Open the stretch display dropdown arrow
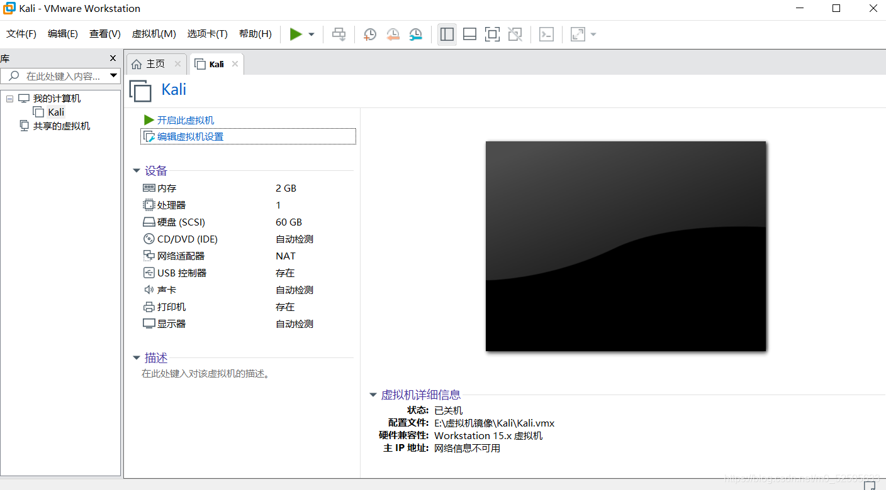The height and width of the screenshot is (490, 886). tap(593, 35)
